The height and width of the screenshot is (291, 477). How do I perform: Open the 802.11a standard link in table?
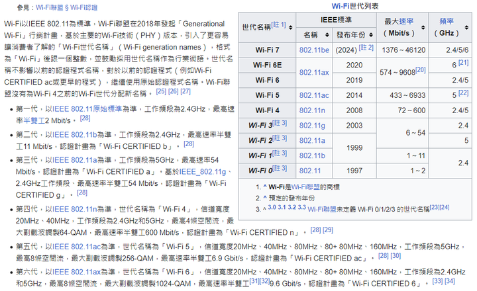pos(312,141)
